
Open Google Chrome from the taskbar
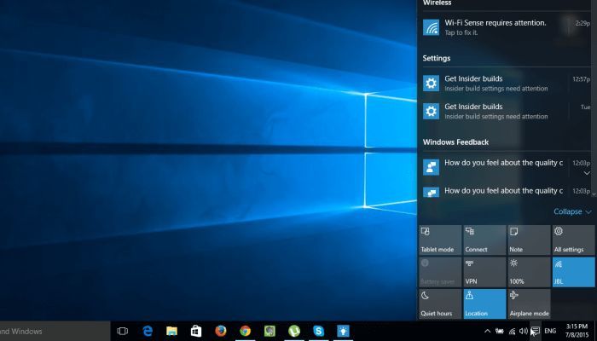(x=245, y=331)
